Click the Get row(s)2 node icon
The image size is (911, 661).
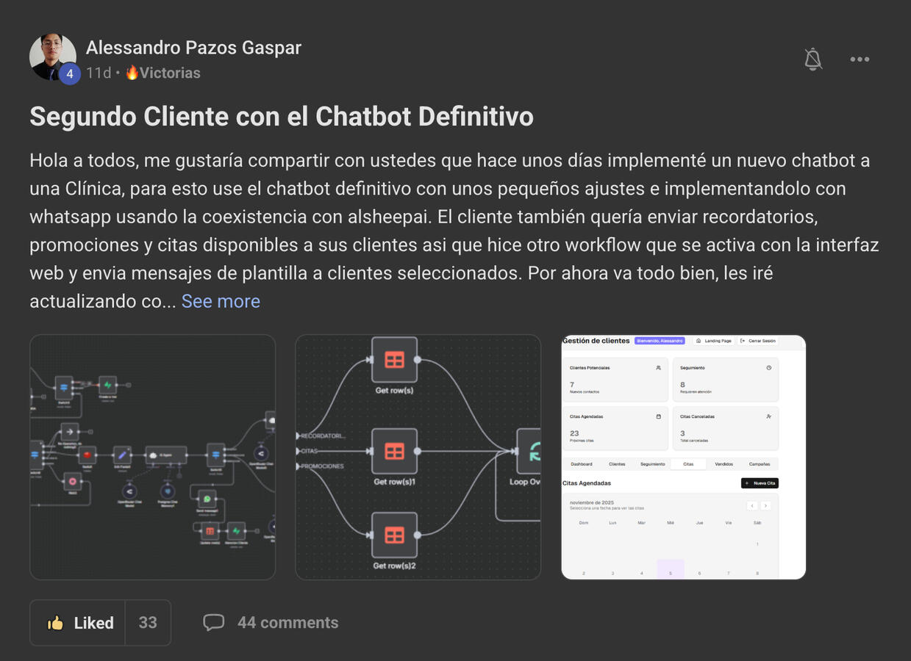click(394, 535)
